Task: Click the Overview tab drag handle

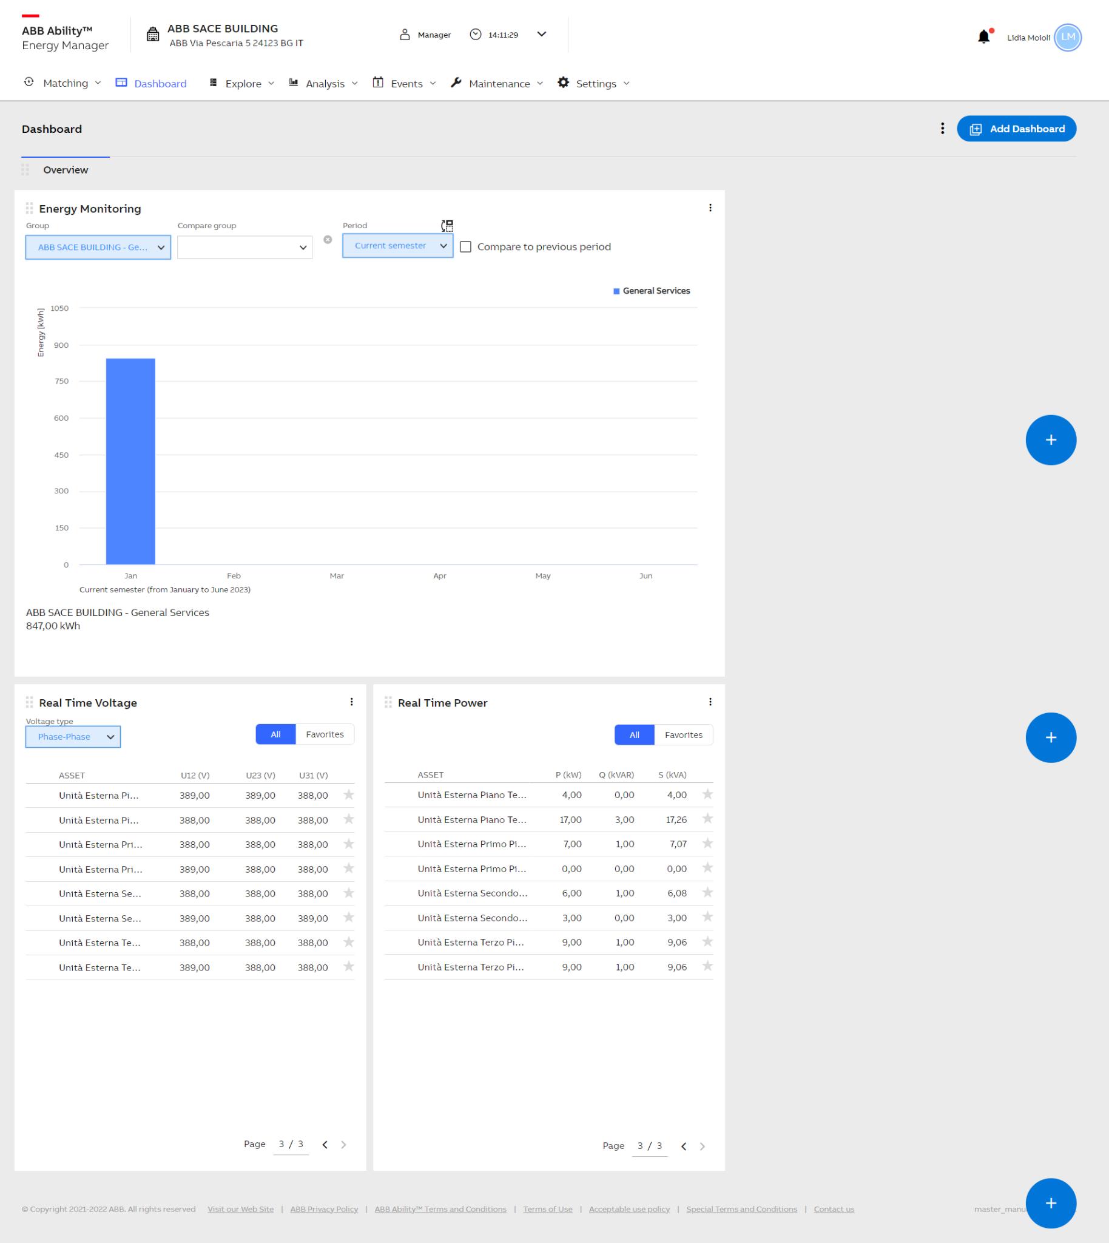Action: pyautogui.click(x=25, y=169)
